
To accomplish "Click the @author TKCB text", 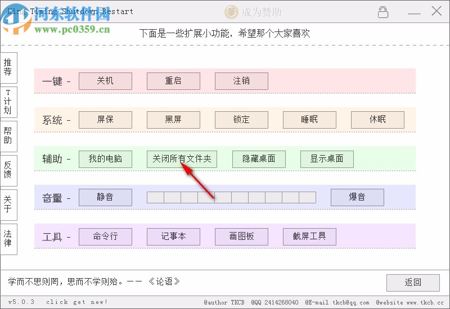I will point(224,302).
